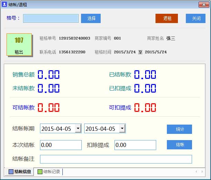The width and height of the screenshot is (211, 180).
Task: Close the 结帐/退租 window
Action: pos(204,5)
